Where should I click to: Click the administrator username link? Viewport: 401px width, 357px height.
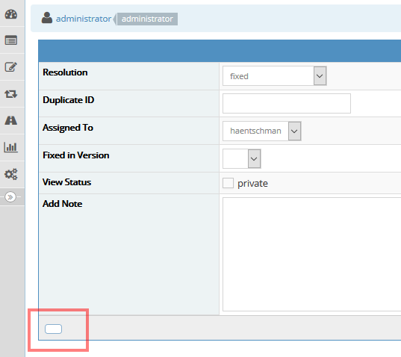(84, 19)
